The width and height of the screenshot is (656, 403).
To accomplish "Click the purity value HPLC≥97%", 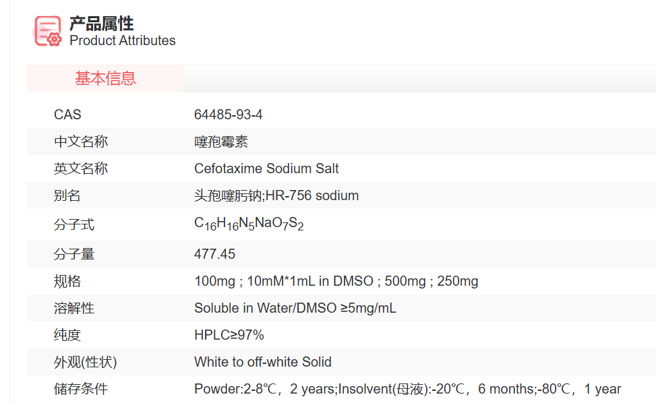I will (229, 335).
